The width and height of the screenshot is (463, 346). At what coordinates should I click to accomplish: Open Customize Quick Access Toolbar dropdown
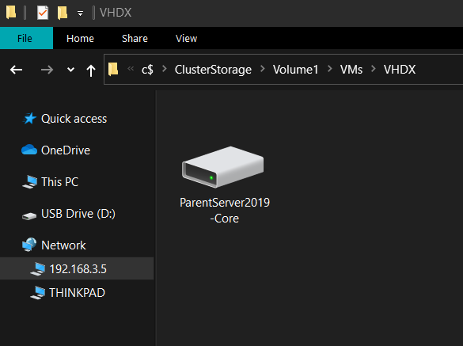(80, 13)
